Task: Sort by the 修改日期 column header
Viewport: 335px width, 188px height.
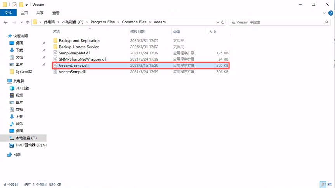Action: 137,31
